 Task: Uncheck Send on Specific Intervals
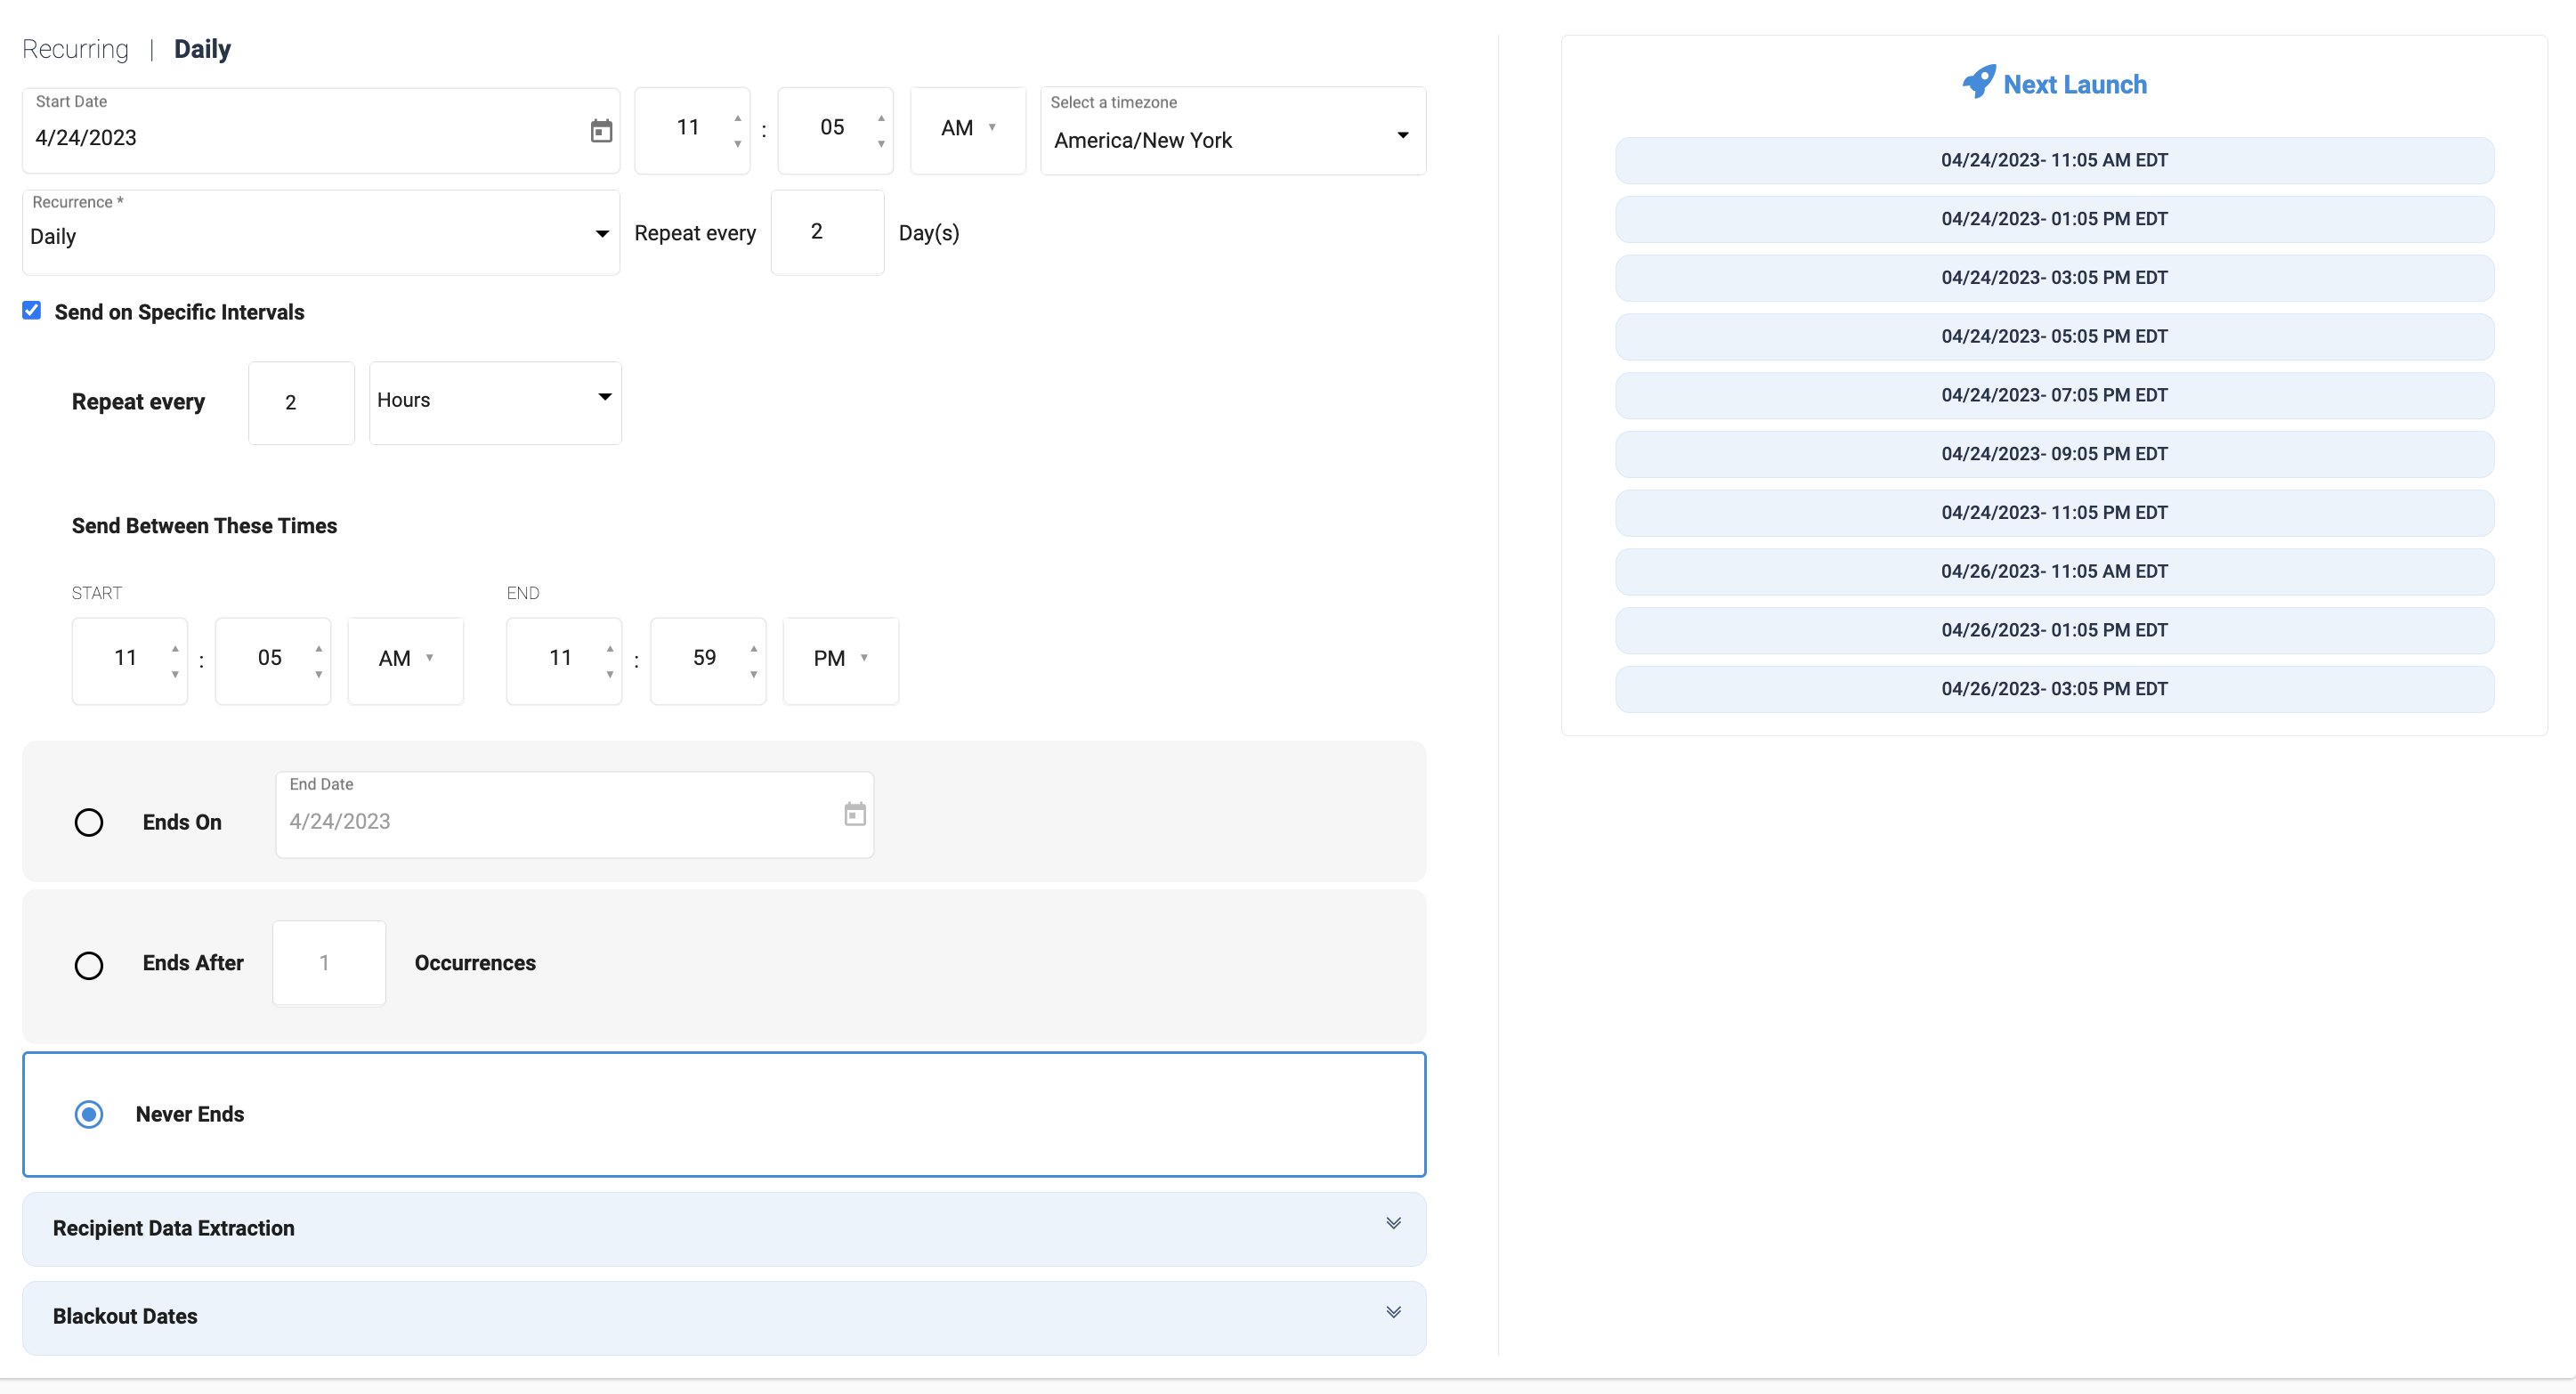(x=32, y=311)
